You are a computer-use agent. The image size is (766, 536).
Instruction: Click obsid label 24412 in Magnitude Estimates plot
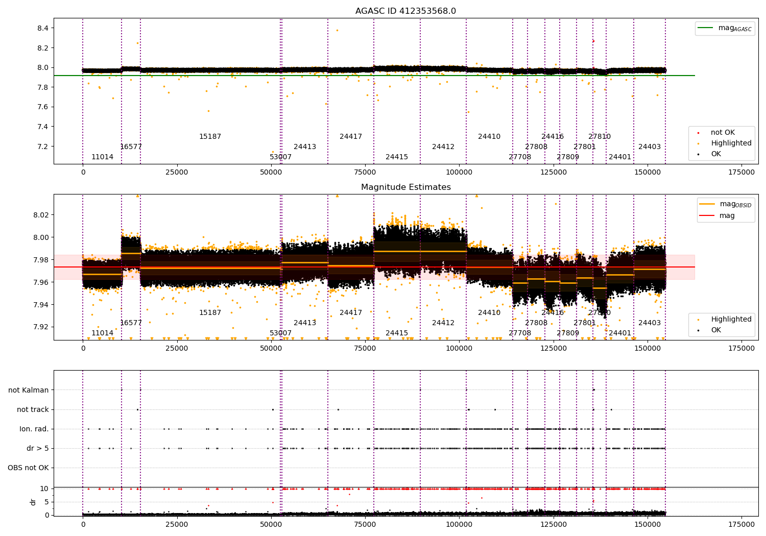[443, 323]
